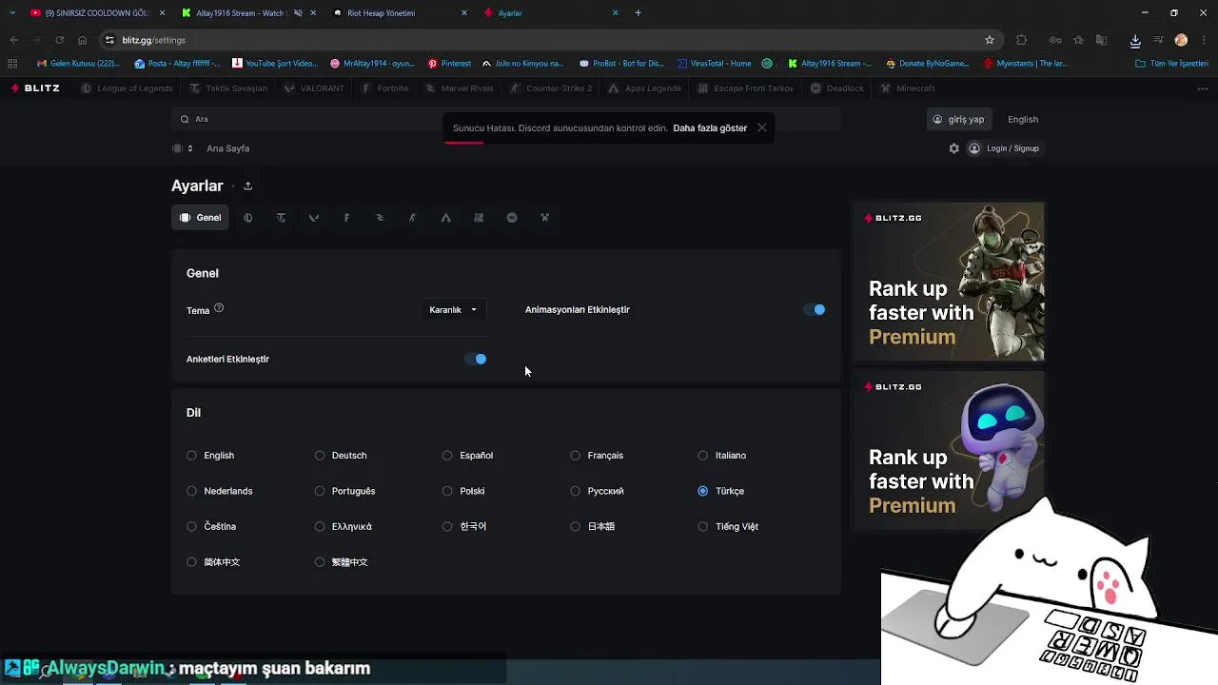This screenshot has width=1218, height=685.
Task: Open the Minecraft settings tab icon
Action: click(544, 218)
